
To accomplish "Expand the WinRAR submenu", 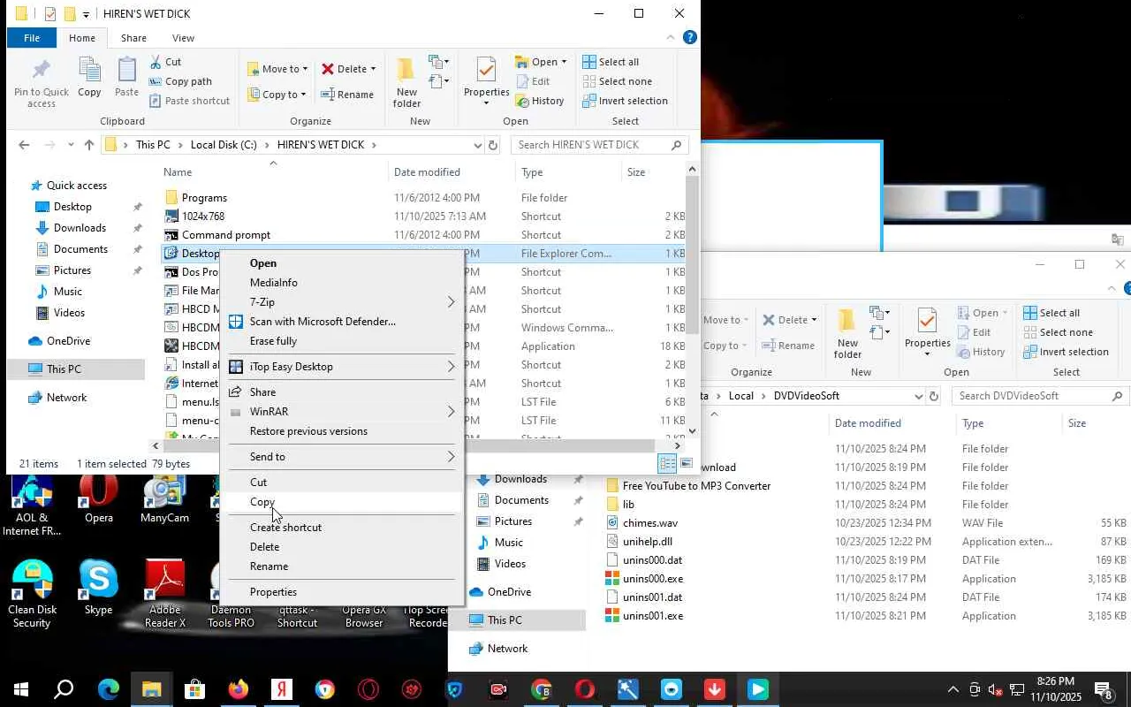I will (x=451, y=412).
